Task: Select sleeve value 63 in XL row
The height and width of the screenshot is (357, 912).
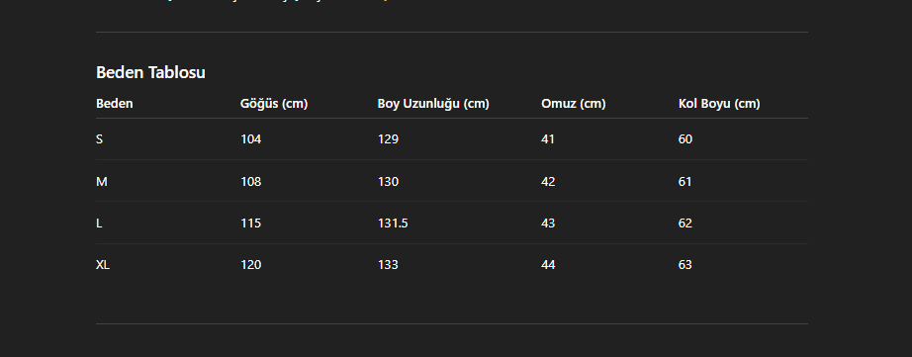Action: [685, 265]
